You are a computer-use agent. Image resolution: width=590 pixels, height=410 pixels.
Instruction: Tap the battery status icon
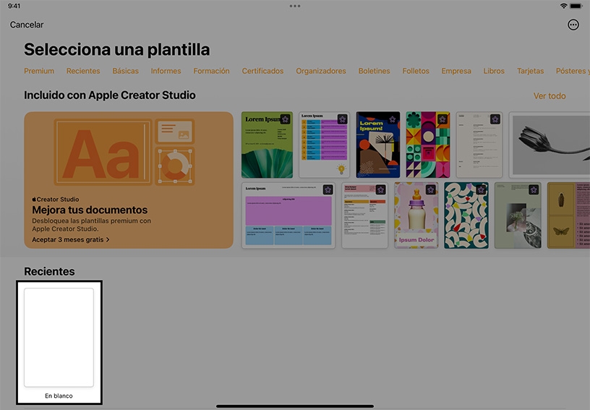pyautogui.click(x=576, y=6)
